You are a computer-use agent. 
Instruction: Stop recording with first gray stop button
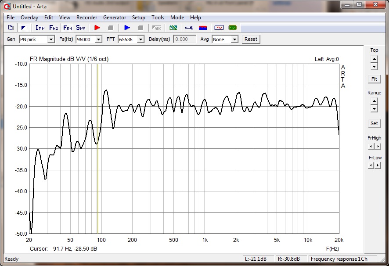111,28
